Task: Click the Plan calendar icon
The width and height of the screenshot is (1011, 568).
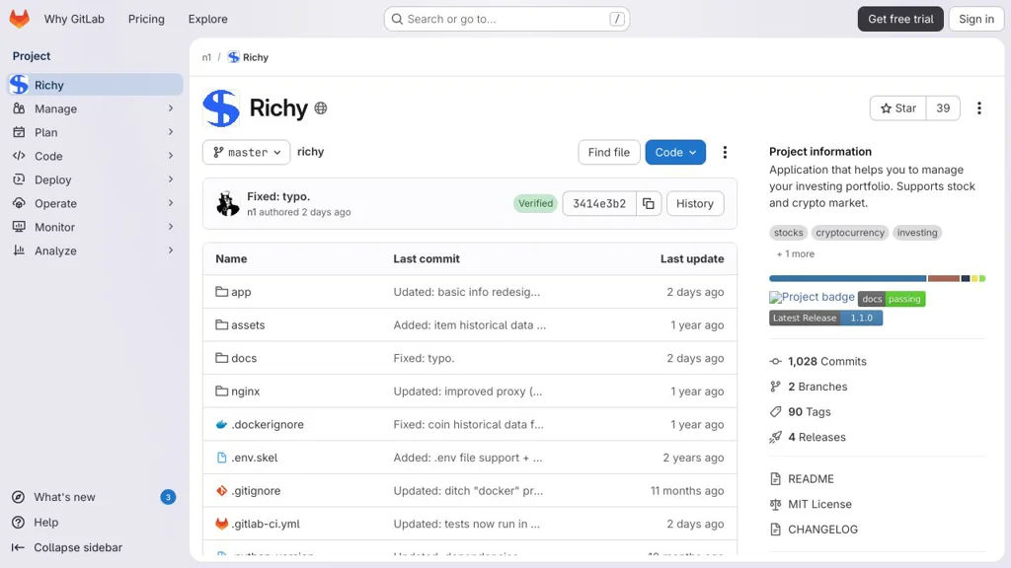Action: (x=20, y=132)
